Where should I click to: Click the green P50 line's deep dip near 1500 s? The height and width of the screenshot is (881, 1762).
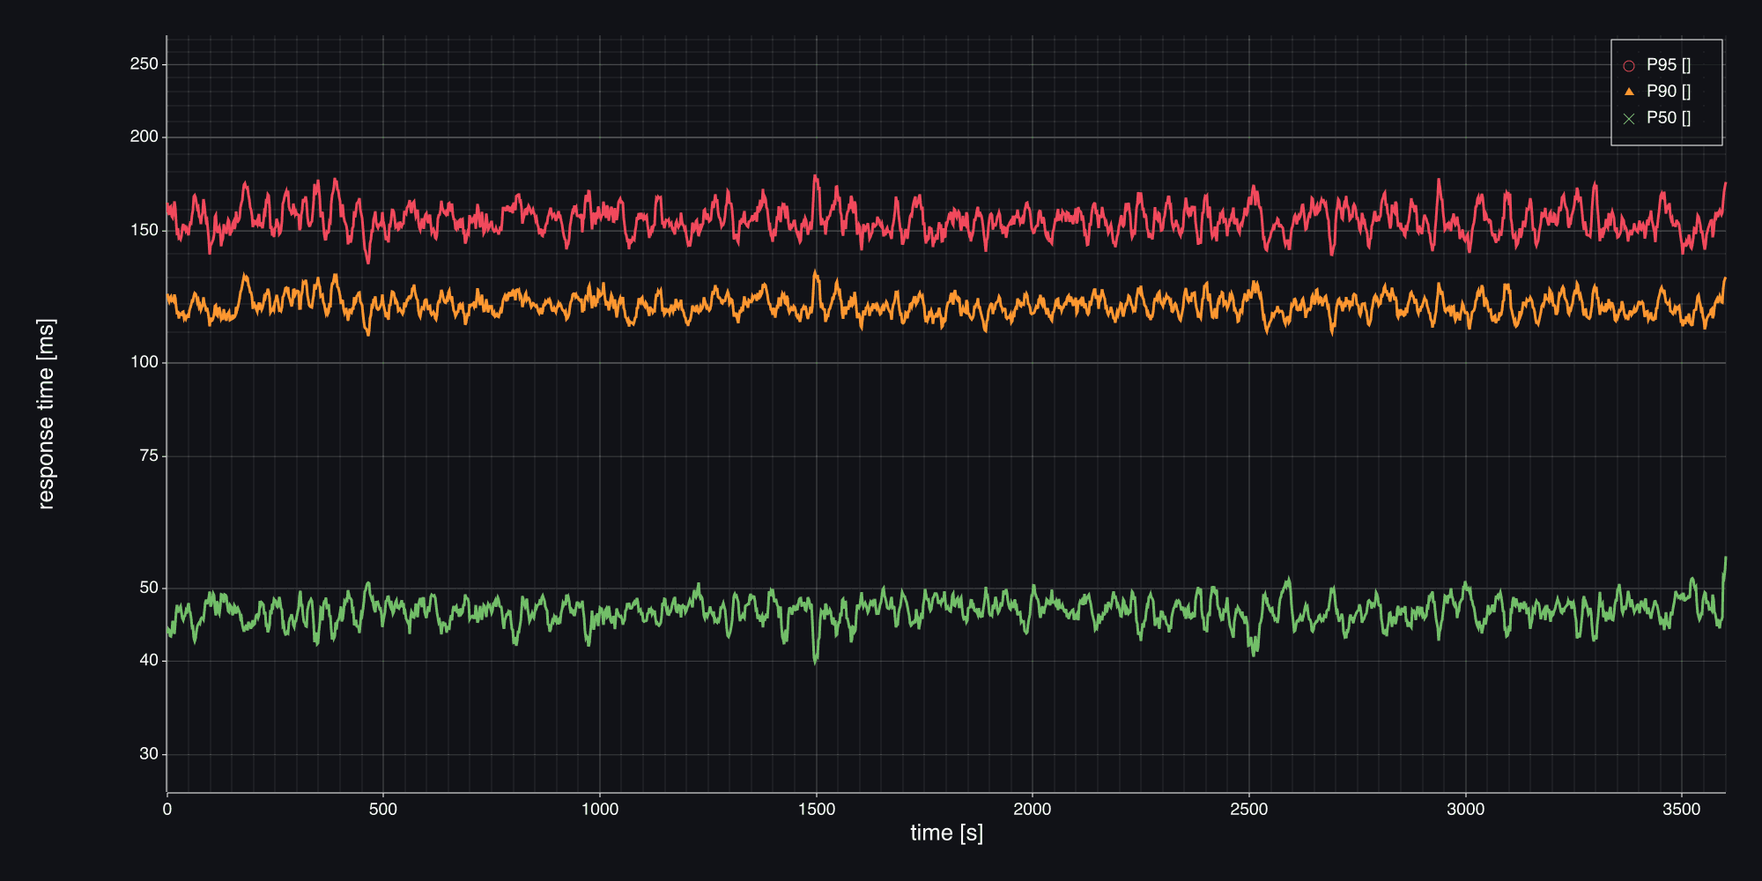pyautogui.click(x=815, y=660)
